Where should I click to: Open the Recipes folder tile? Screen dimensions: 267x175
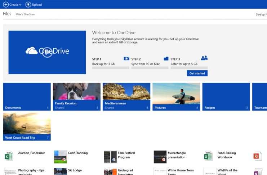[x=226, y=97]
